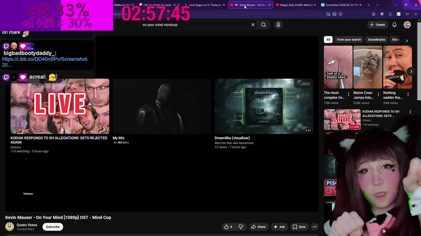Select the From your search chip
Screen dimensions: 421x236
[x=349, y=40]
